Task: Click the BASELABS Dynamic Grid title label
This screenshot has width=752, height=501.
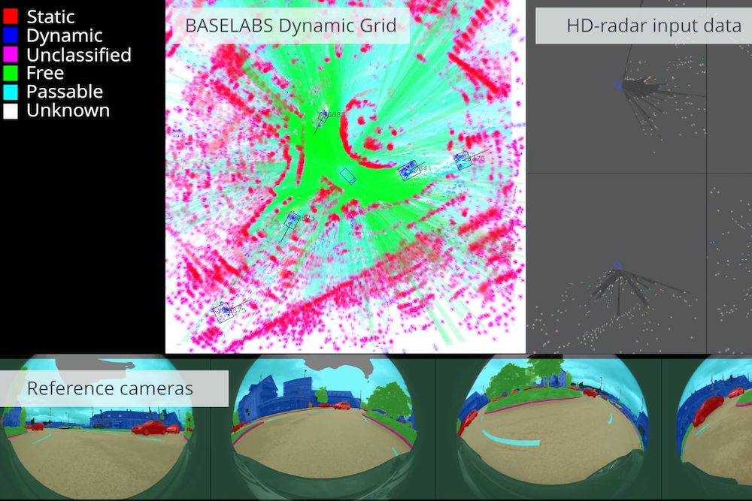Action: click(x=290, y=25)
